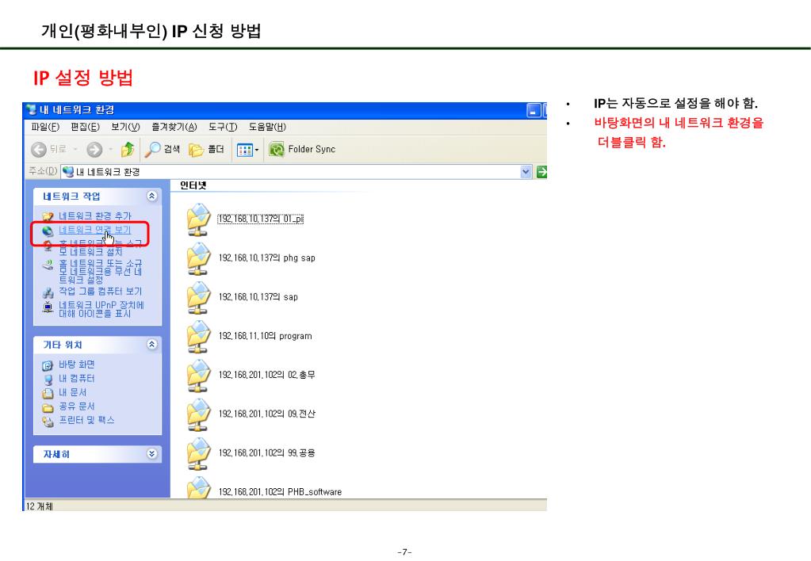811x561 pixels.
Task: Click the 네트워크 환경 추가 icon
Action: point(48,216)
